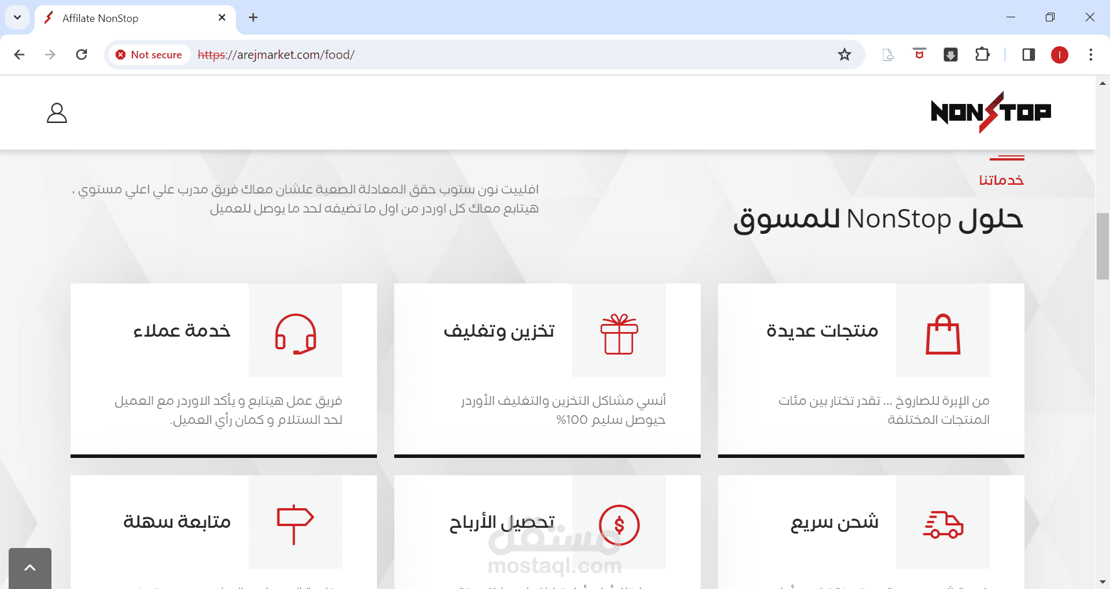Open a new browser tab
Viewport: 1110px width, 589px height.
(253, 18)
